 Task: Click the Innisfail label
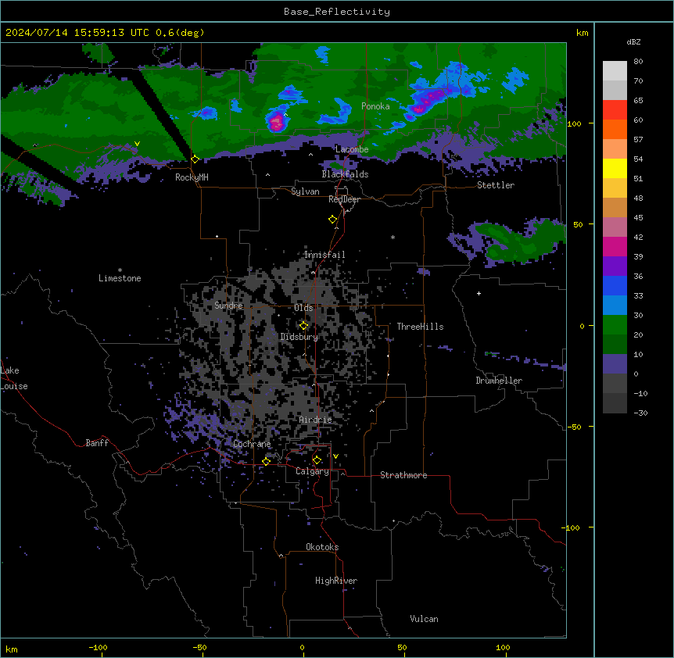pyautogui.click(x=324, y=255)
